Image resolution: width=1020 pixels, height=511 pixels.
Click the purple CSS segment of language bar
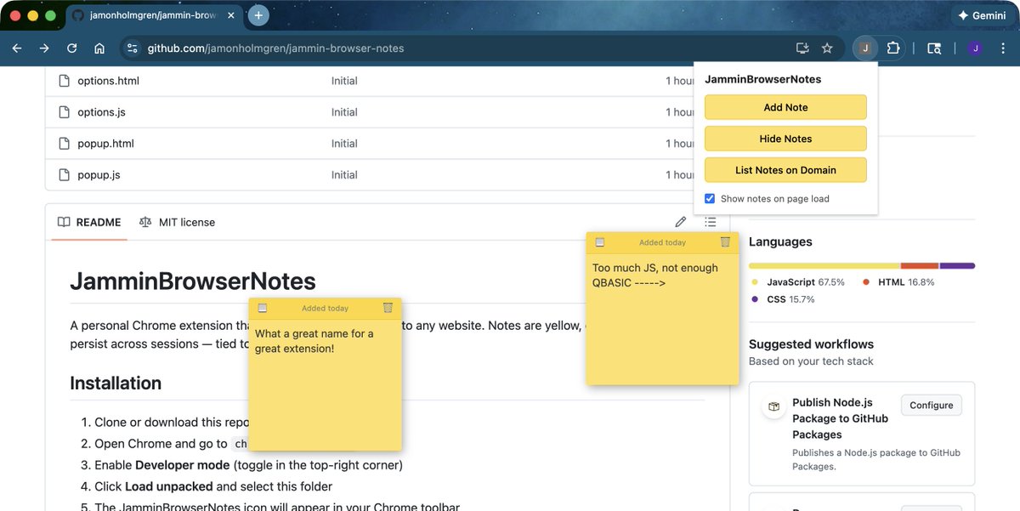pyautogui.click(x=957, y=265)
